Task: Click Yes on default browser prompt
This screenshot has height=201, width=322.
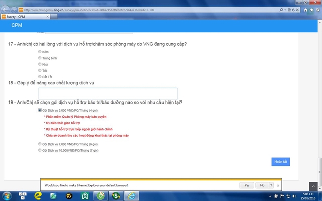Action: tap(247, 185)
